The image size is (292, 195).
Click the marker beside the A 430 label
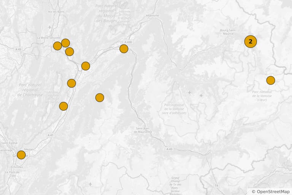[x=124, y=49]
